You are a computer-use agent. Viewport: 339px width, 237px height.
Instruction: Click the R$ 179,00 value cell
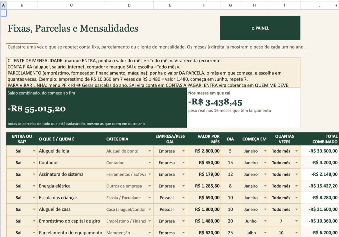point(204,174)
